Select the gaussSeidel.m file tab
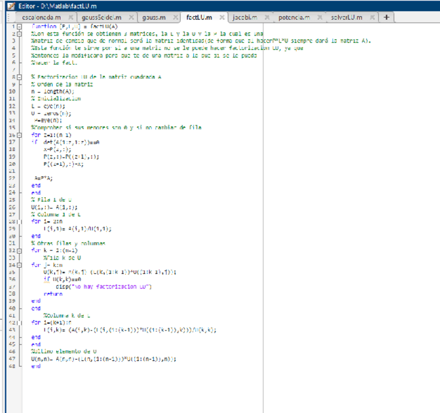Image resolution: width=440 pixels, height=413 pixels. pos(101,18)
